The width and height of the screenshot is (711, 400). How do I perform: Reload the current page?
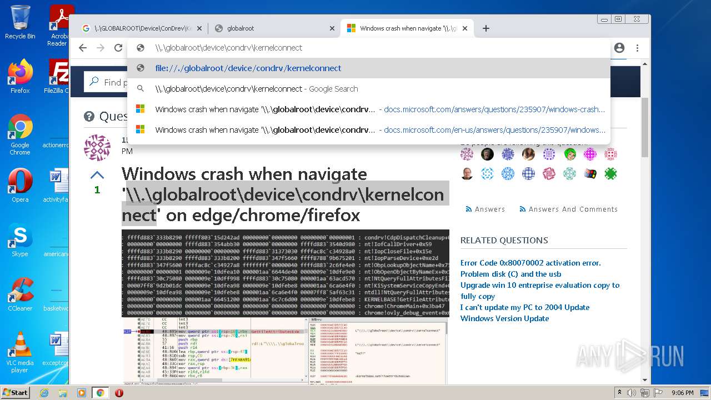pyautogui.click(x=118, y=48)
